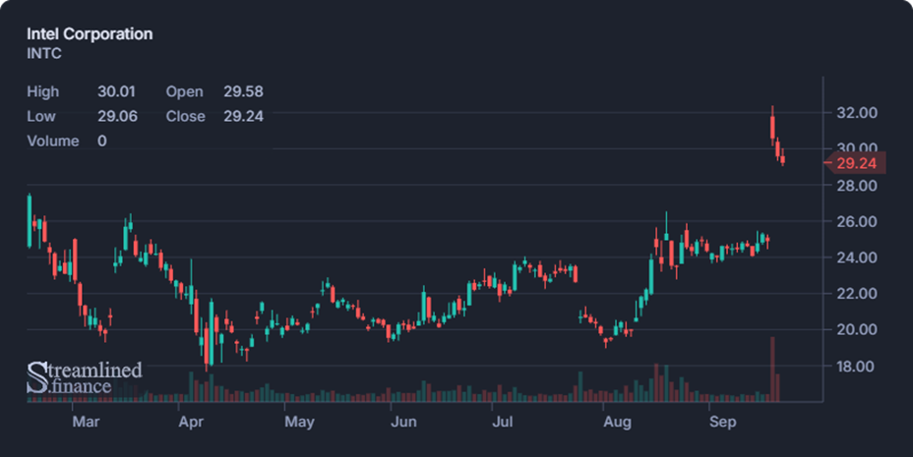Image resolution: width=913 pixels, height=457 pixels.
Task: Click the Low label
Action: coord(41,116)
